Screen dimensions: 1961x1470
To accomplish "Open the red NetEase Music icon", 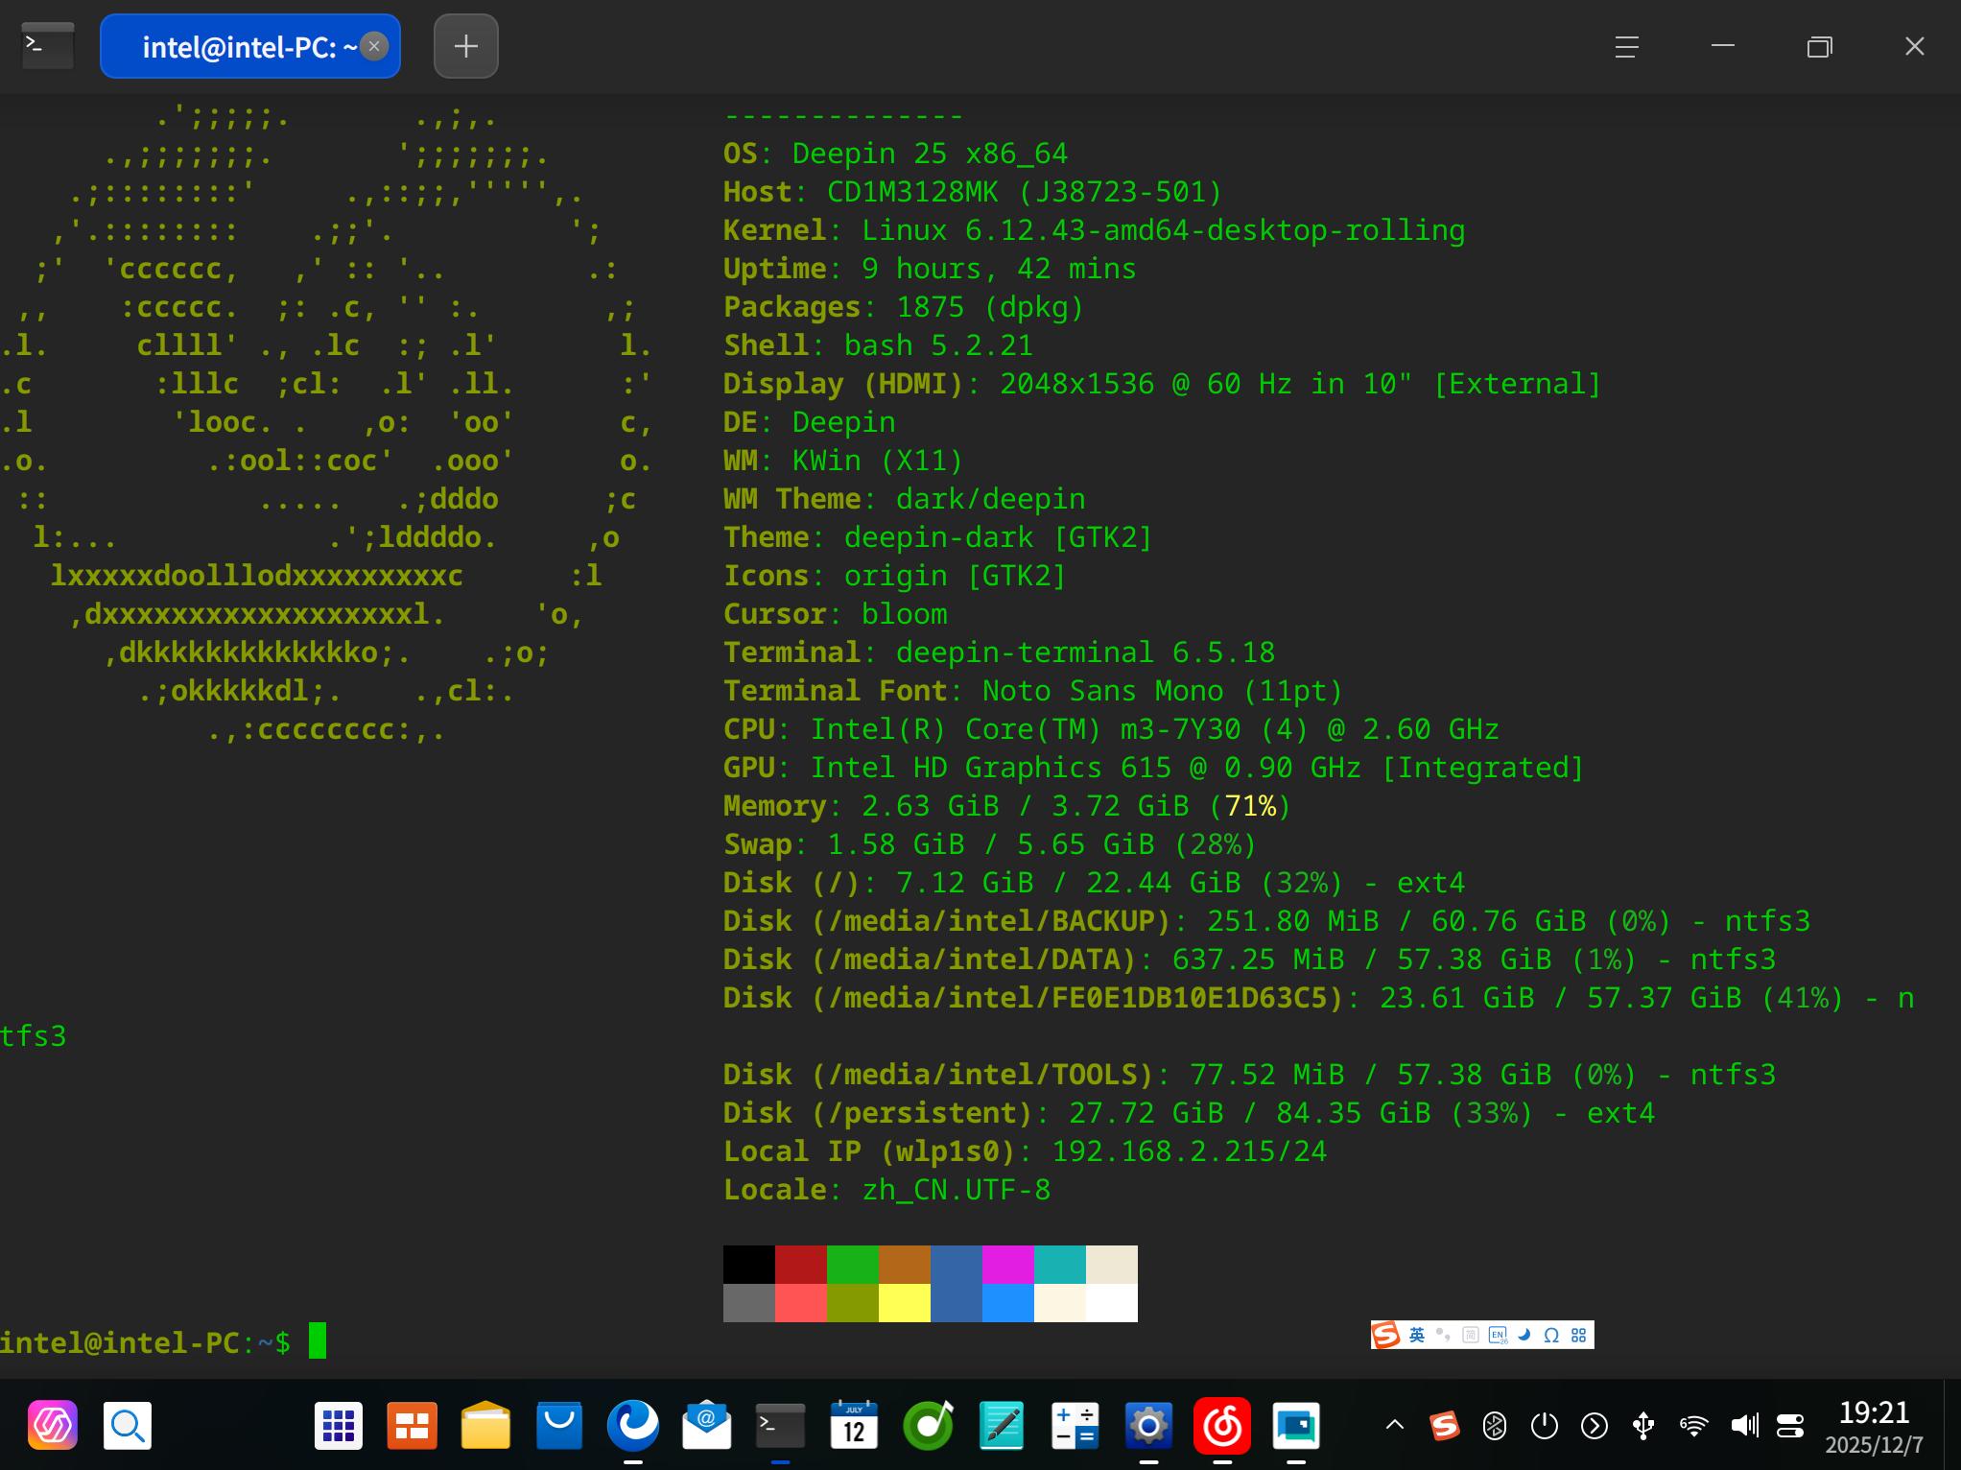I will tap(1222, 1426).
